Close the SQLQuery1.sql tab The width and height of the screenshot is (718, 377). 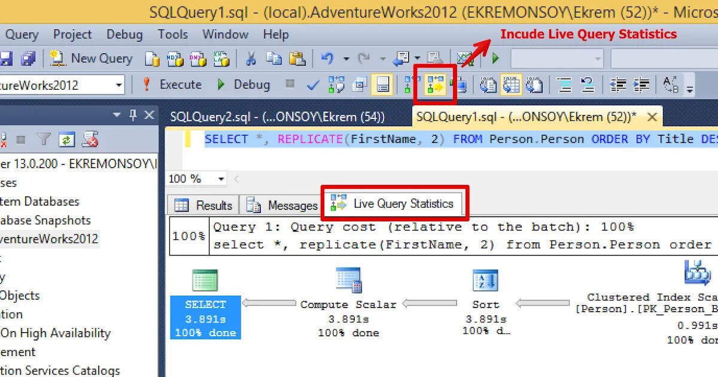[652, 117]
